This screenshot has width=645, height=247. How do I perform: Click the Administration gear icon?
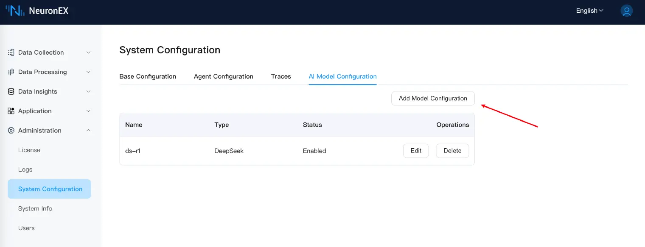click(x=11, y=130)
